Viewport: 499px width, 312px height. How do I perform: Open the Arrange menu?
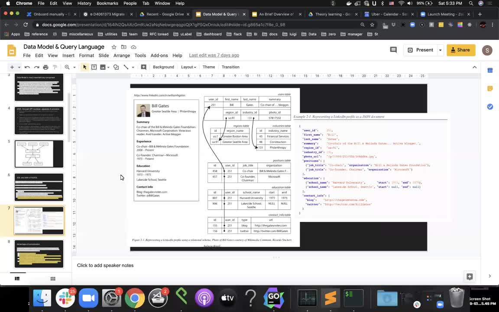click(x=122, y=55)
